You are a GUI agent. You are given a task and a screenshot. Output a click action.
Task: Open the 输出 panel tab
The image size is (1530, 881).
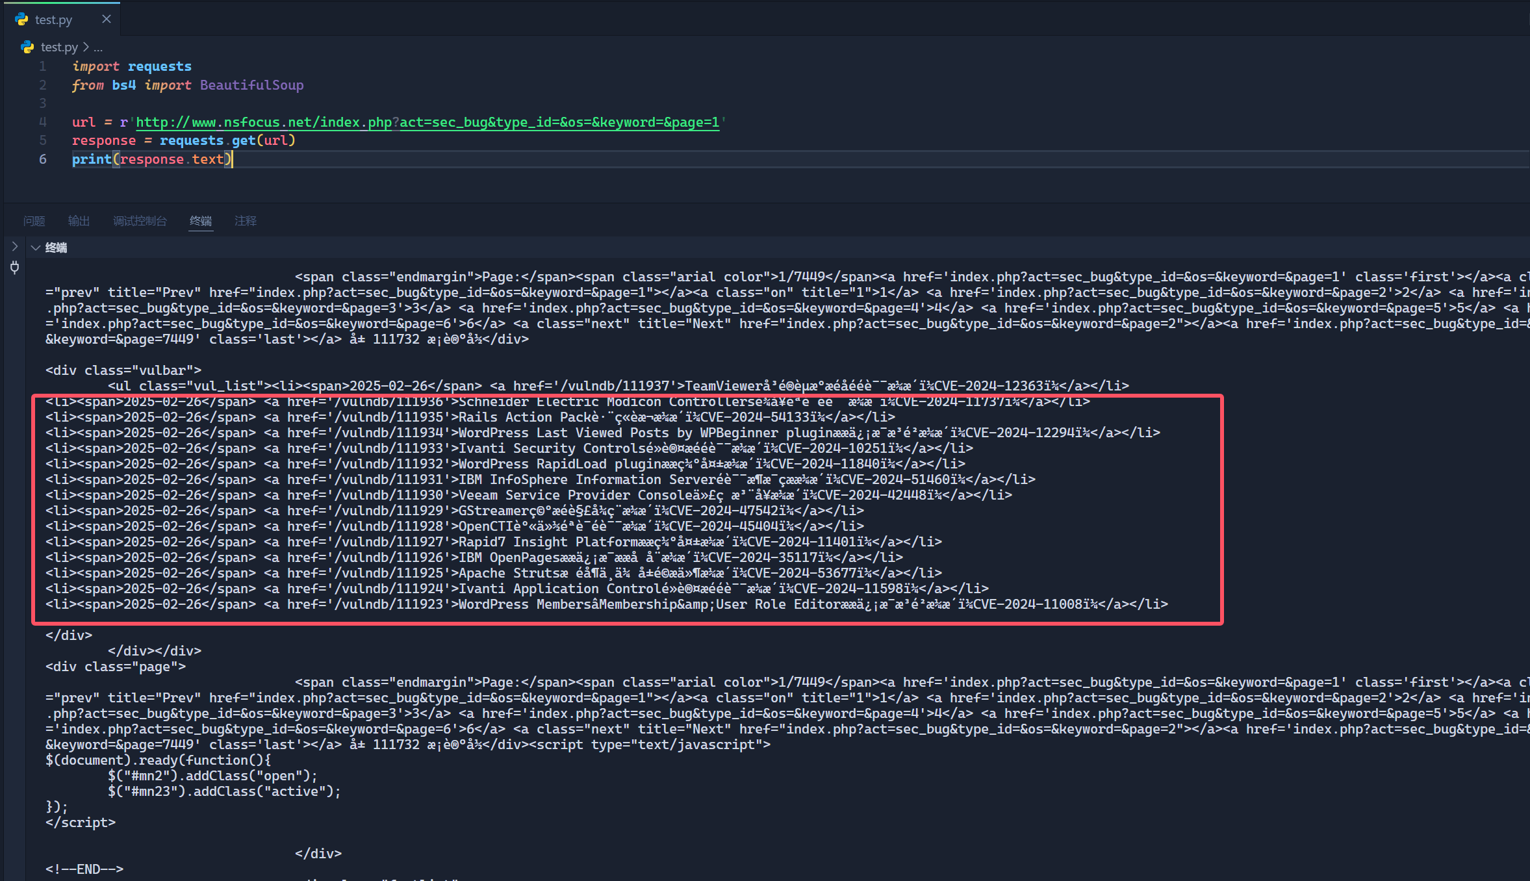tap(79, 221)
